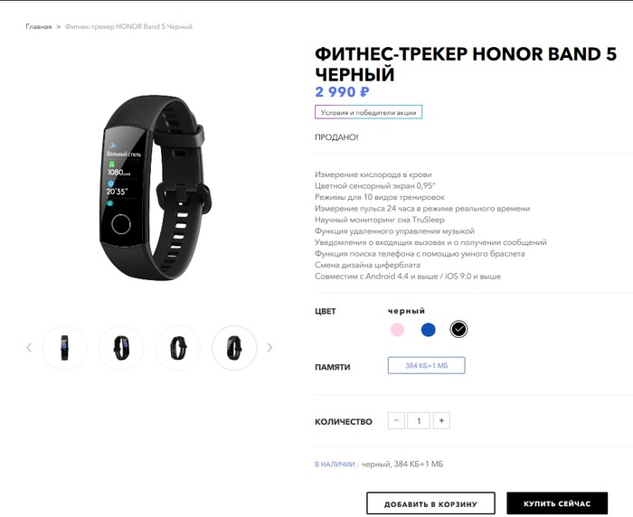Screen dimensions: 633x517
Task: Select the 384 КБ+1 МБ memory option
Action: click(x=426, y=366)
